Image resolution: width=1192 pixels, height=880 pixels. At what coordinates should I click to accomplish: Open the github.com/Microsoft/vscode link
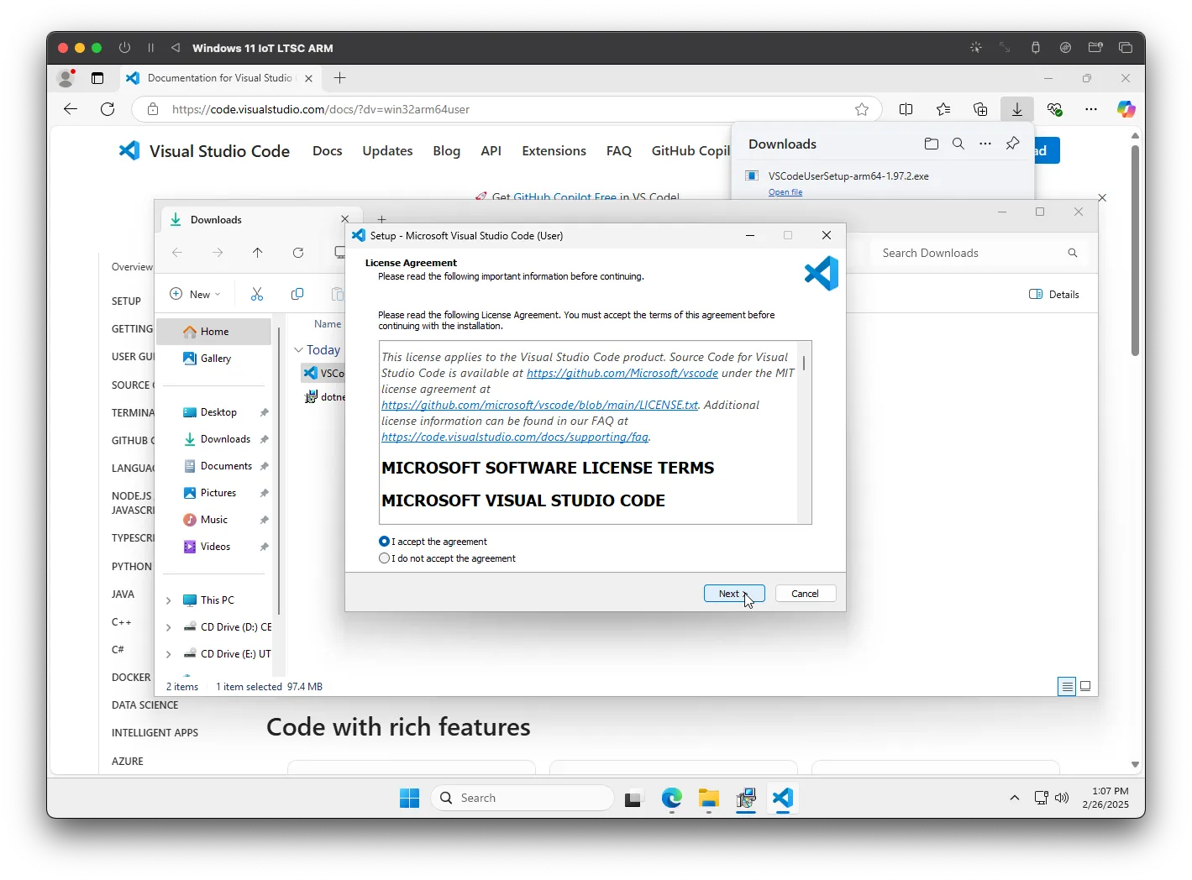click(622, 373)
